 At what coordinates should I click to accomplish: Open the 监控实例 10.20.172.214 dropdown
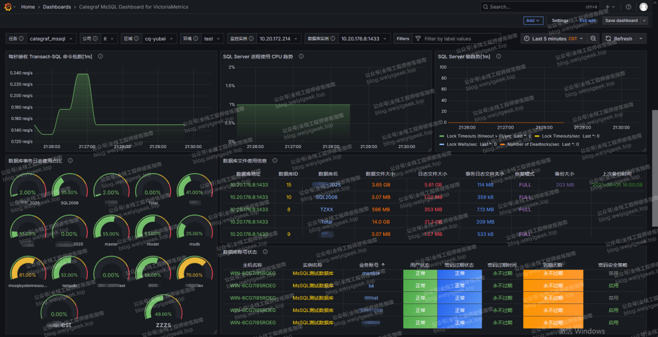point(278,38)
